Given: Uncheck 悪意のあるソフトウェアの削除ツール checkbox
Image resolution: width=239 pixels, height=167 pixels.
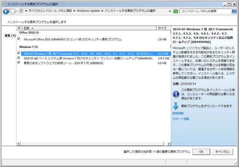Looking at the screenshot, I should [19, 62].
